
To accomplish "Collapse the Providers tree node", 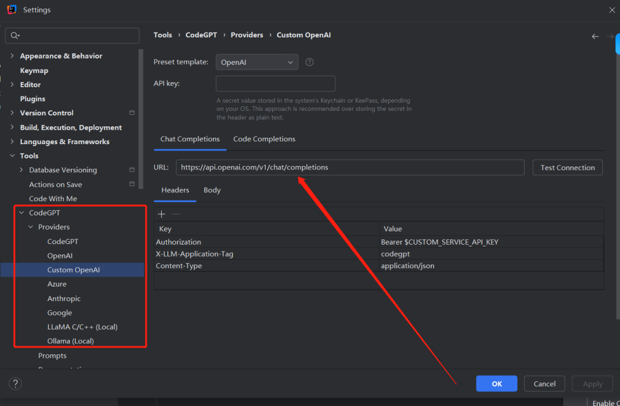I will pos(31,227).
